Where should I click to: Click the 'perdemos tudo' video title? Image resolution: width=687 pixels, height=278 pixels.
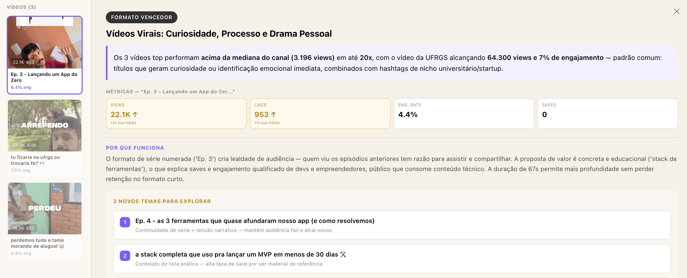click(37, 243)
